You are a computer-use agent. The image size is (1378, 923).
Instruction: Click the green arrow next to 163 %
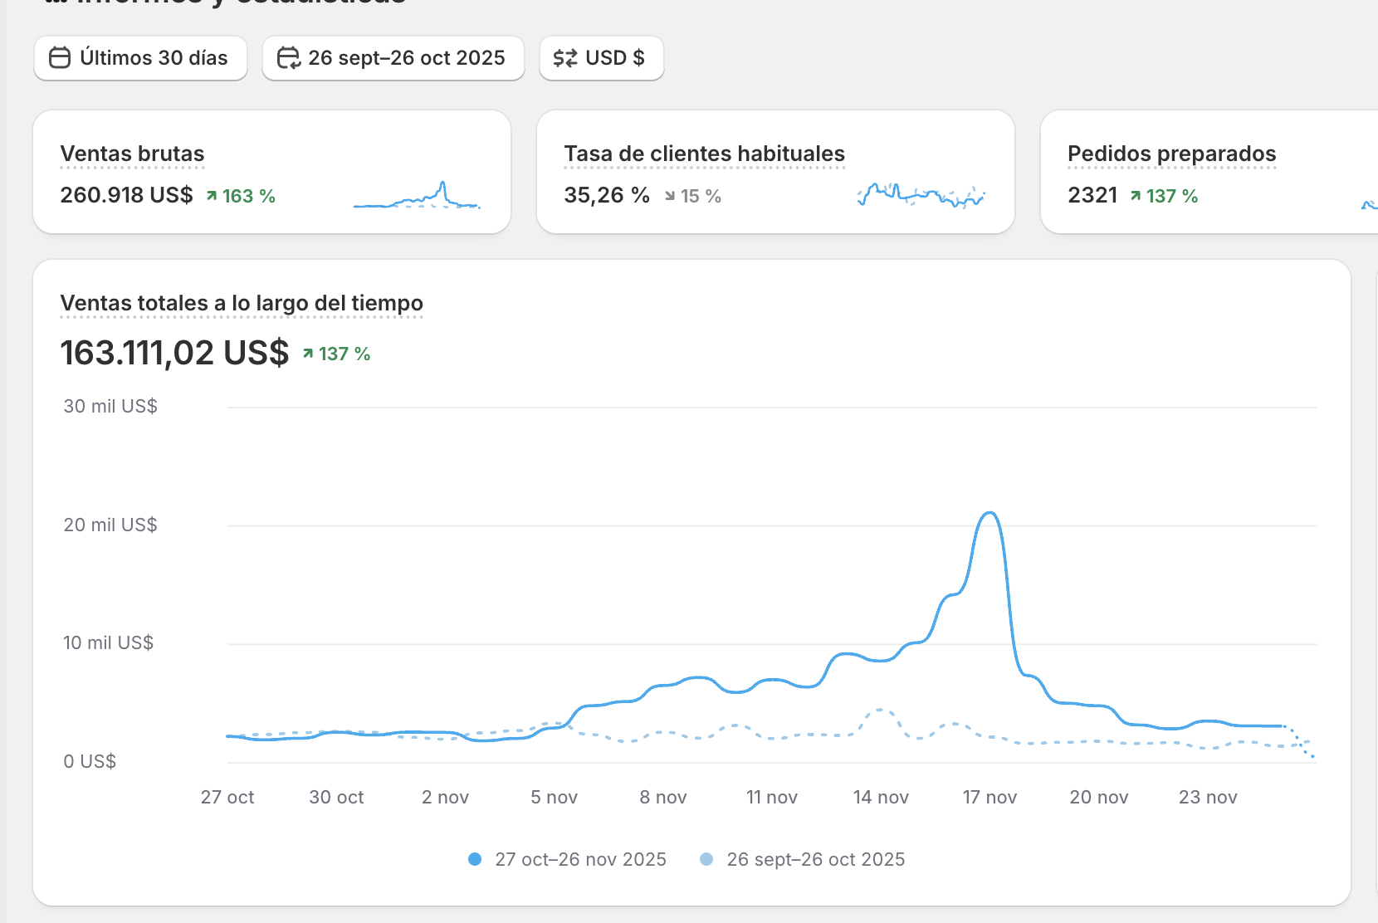pyautogui.click(x=212, y=196)
